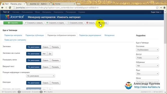Set Показывать метки to По умолчанию
Screen dimensions: 167x94
(34, 60)
